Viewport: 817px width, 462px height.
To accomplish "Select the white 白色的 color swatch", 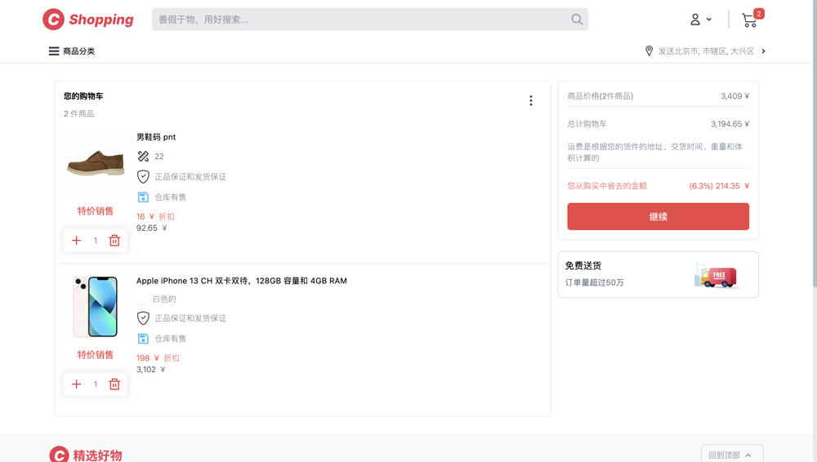I will 141,299.
